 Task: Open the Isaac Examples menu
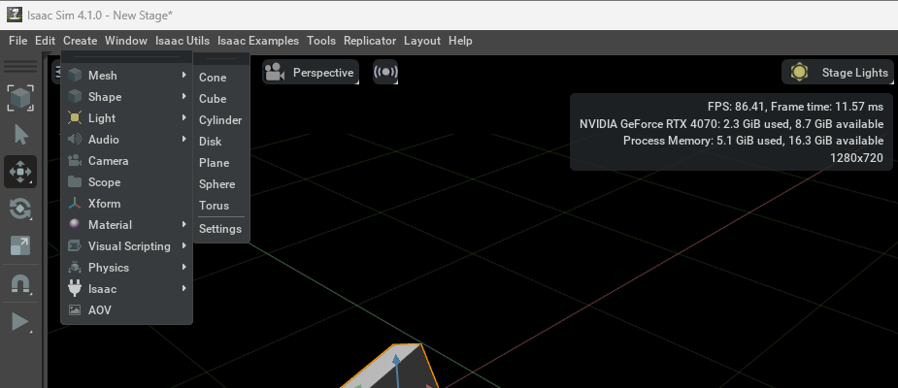point(258,41)
